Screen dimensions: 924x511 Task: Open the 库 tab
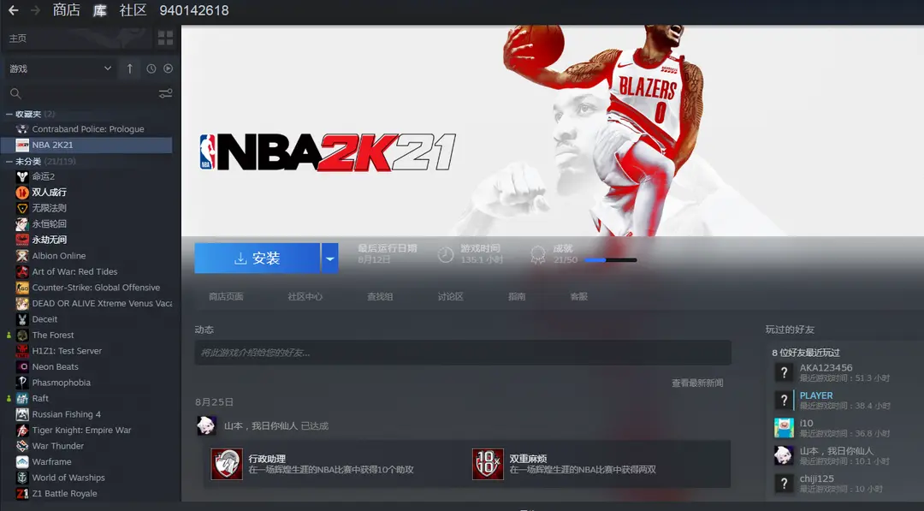pos(99,10)
